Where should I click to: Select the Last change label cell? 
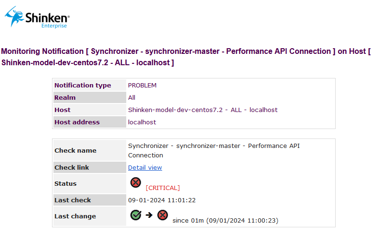click(x=83, y=216)
